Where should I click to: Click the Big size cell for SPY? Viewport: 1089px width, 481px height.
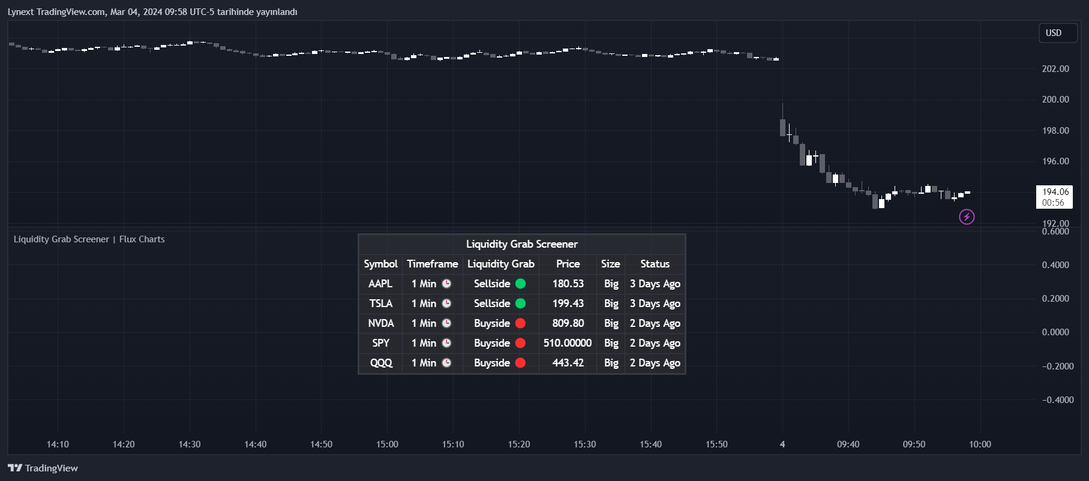[x=611, y=343]
